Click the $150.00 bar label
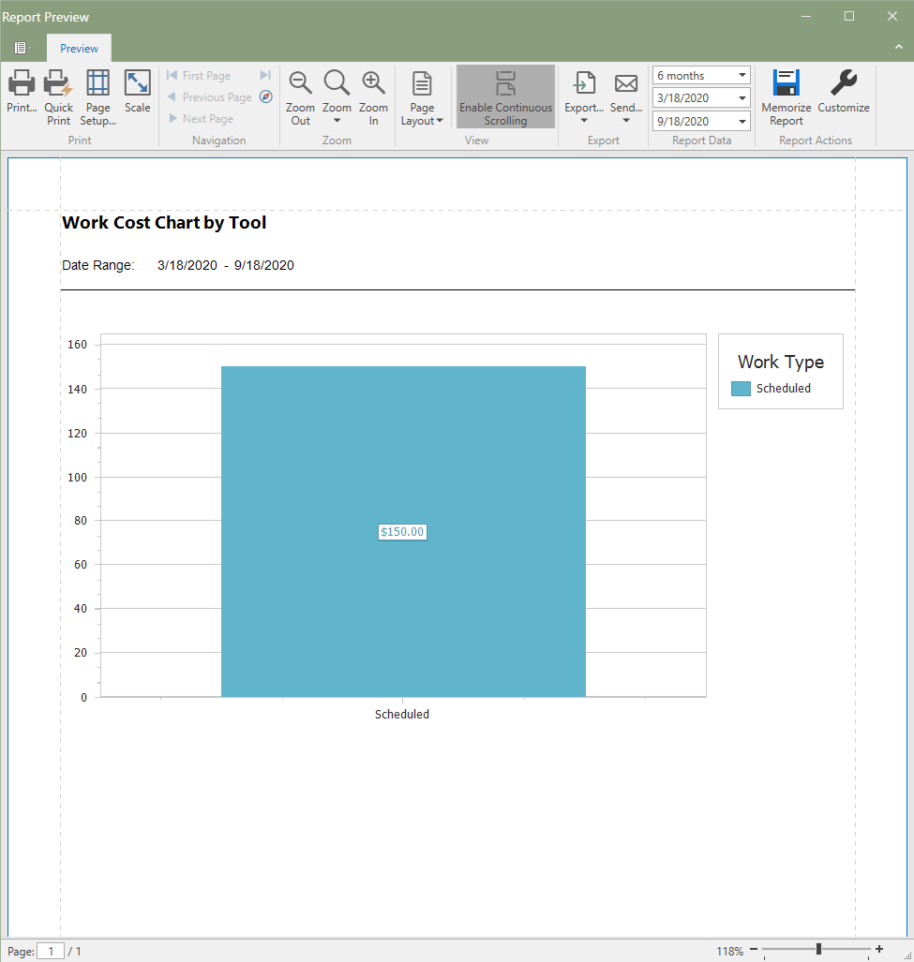The image size is (914, 962). pos(402,532)
